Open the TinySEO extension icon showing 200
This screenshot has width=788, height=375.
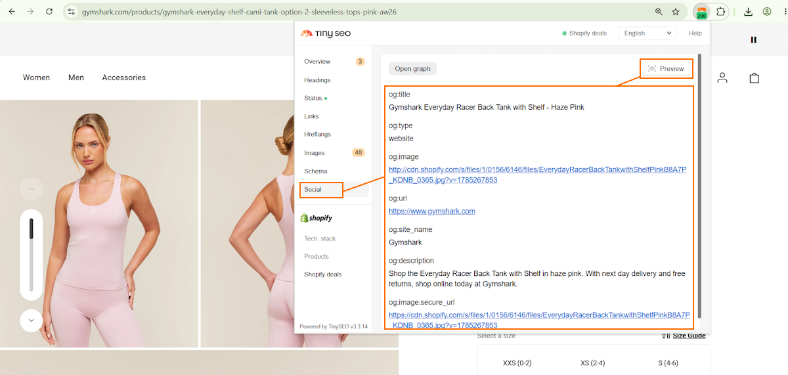(x=701, y=12)
